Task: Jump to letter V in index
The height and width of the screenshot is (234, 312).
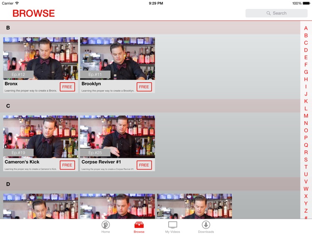Action: coord(306,182)
